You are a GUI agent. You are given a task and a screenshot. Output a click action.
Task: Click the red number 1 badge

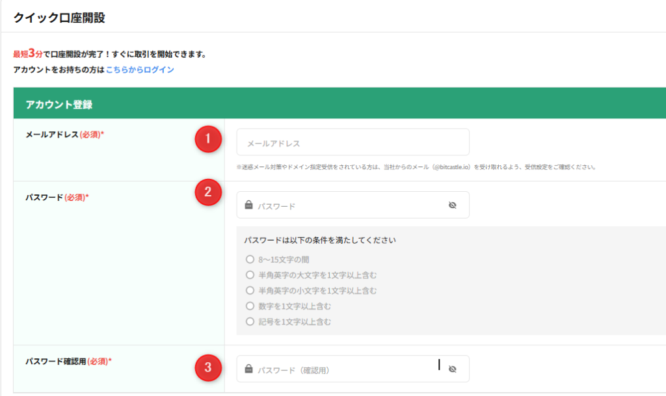click(x=208, y=140)
